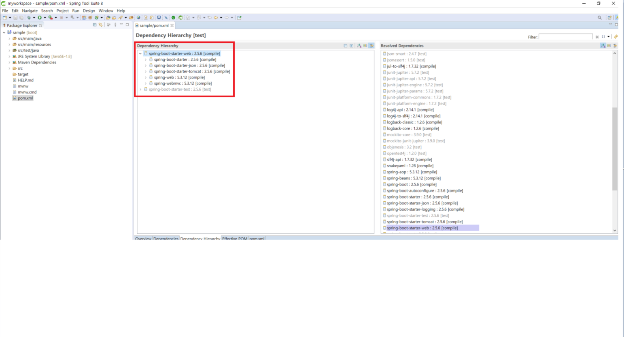The width and height of the screenshot is (624, 337).
Task: Open Package Explorer view menu dots
Action: pyautogui.click(x=115, y=25)
